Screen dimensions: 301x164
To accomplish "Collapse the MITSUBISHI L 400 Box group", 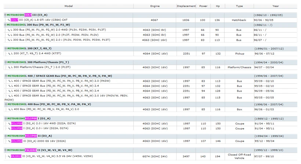I will click(x=6, y=104).
